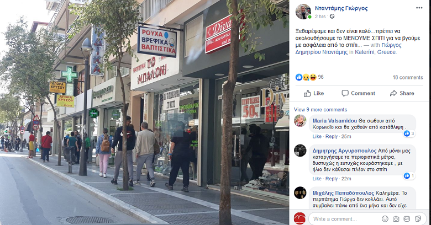Open the post options three-dots menu

click(419, 8)
